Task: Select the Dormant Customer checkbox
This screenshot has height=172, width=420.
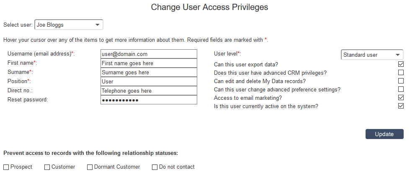Action: point(90,167)
